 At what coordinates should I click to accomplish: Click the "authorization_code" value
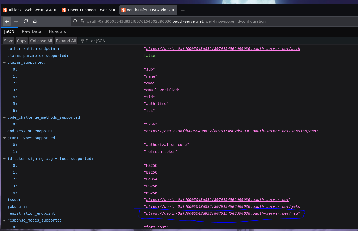[167, 145]
